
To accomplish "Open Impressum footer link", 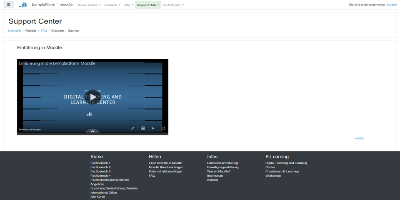I will (215, 176).
